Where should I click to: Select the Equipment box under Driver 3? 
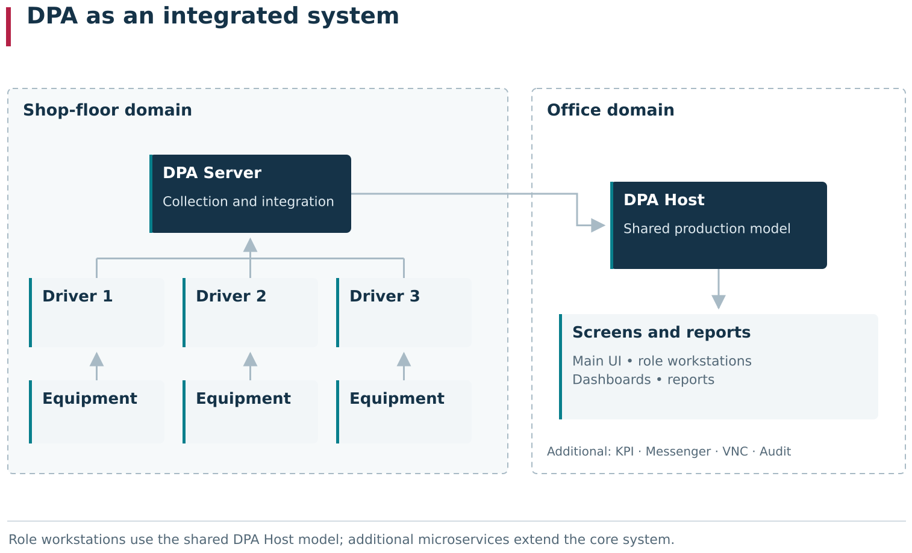tap(404, 412)
